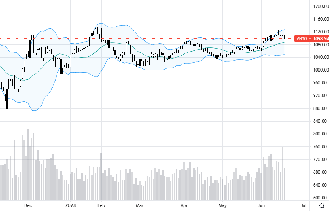Click the Apr label on time axis

pos(184,205)
